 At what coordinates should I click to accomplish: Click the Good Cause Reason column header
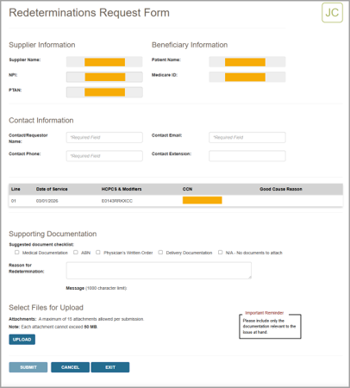click(x=281, y=189)
